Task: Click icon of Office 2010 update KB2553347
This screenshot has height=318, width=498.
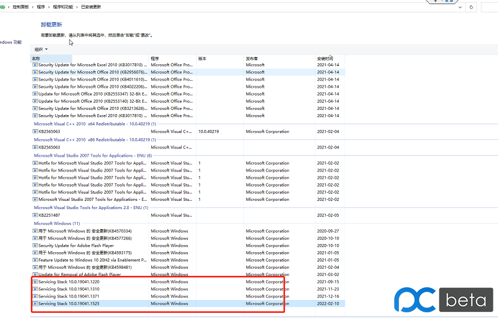Action: tap(35, 94)
